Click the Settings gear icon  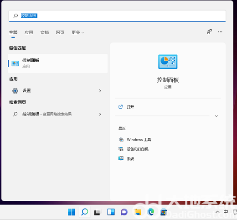(15, 91)
